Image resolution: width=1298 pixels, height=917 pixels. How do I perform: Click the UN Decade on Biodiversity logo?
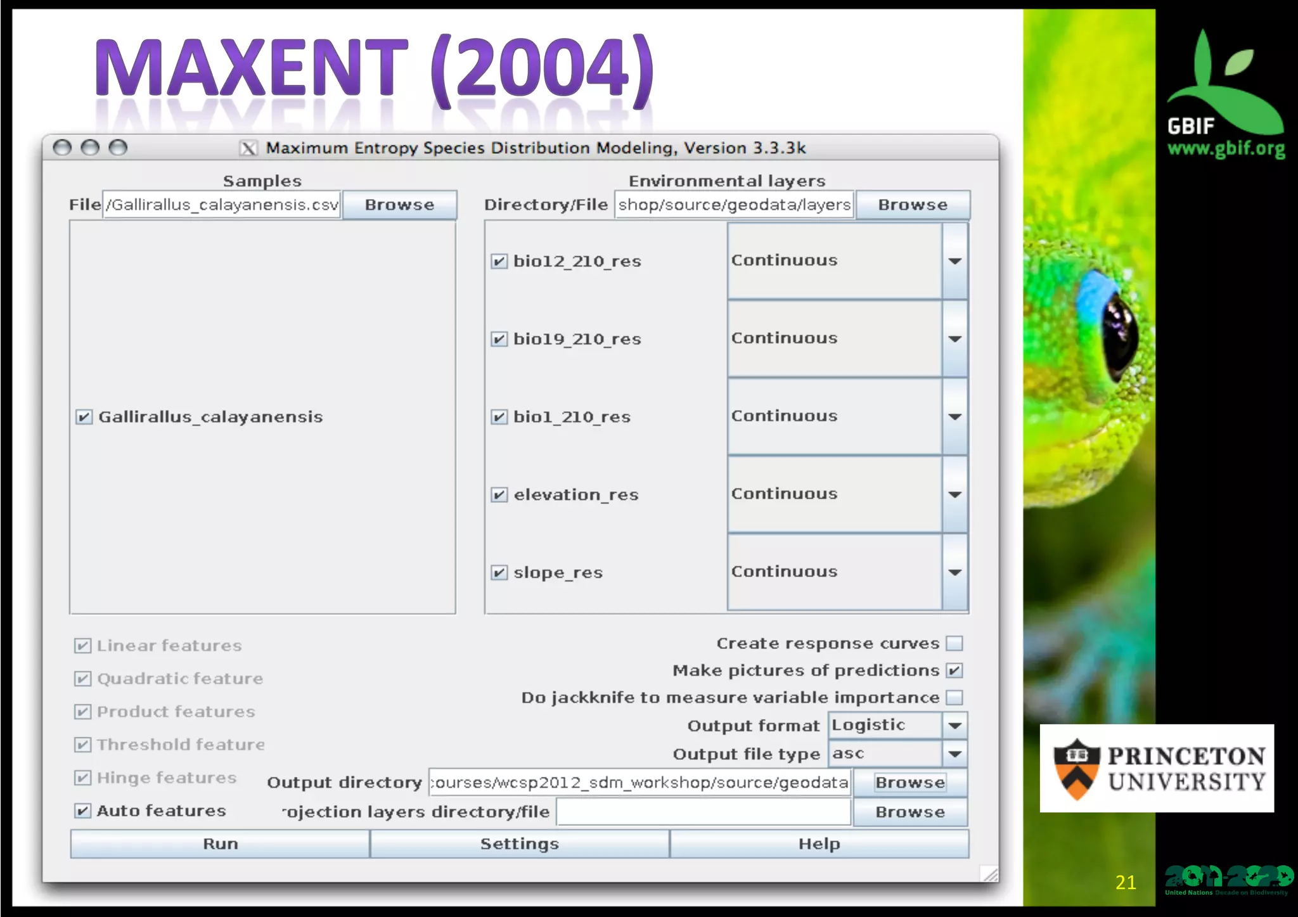pos(1228,880)
